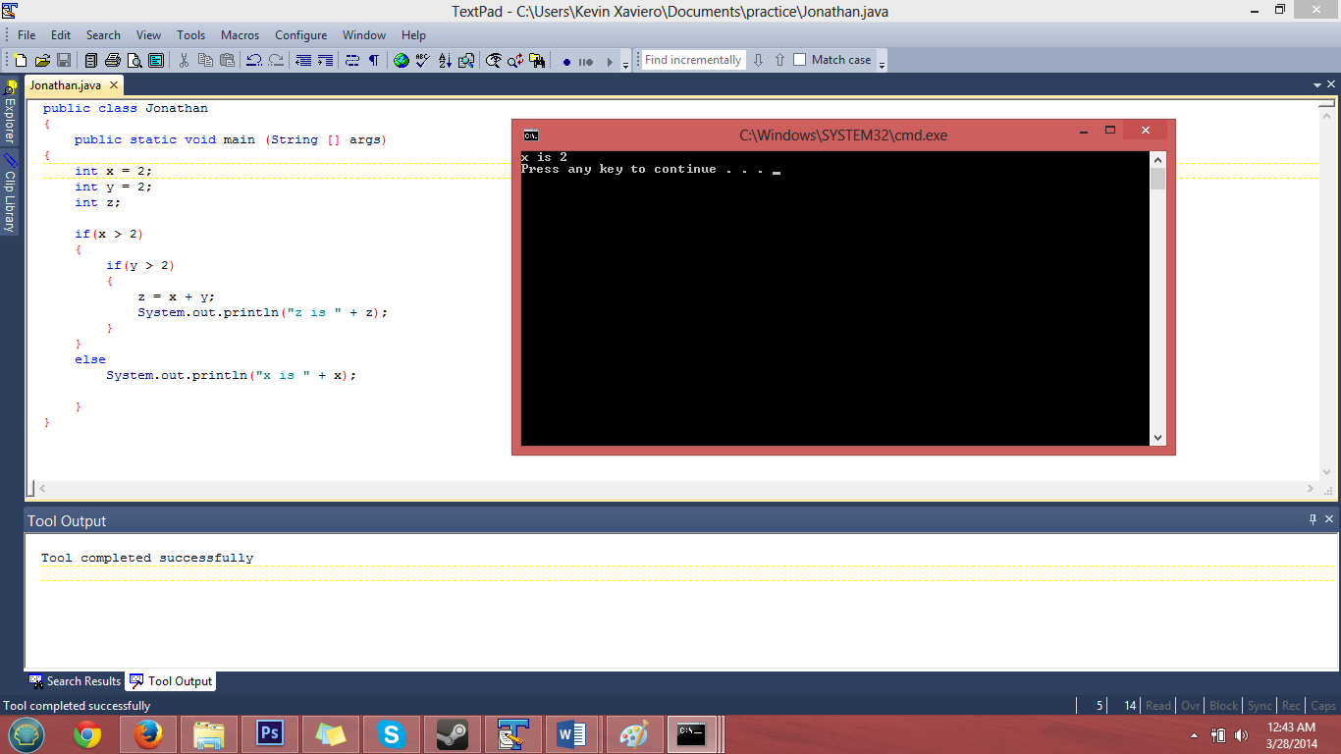Open the Help menu
This screenshot has width=1341, height=754.
coord(413,34)
